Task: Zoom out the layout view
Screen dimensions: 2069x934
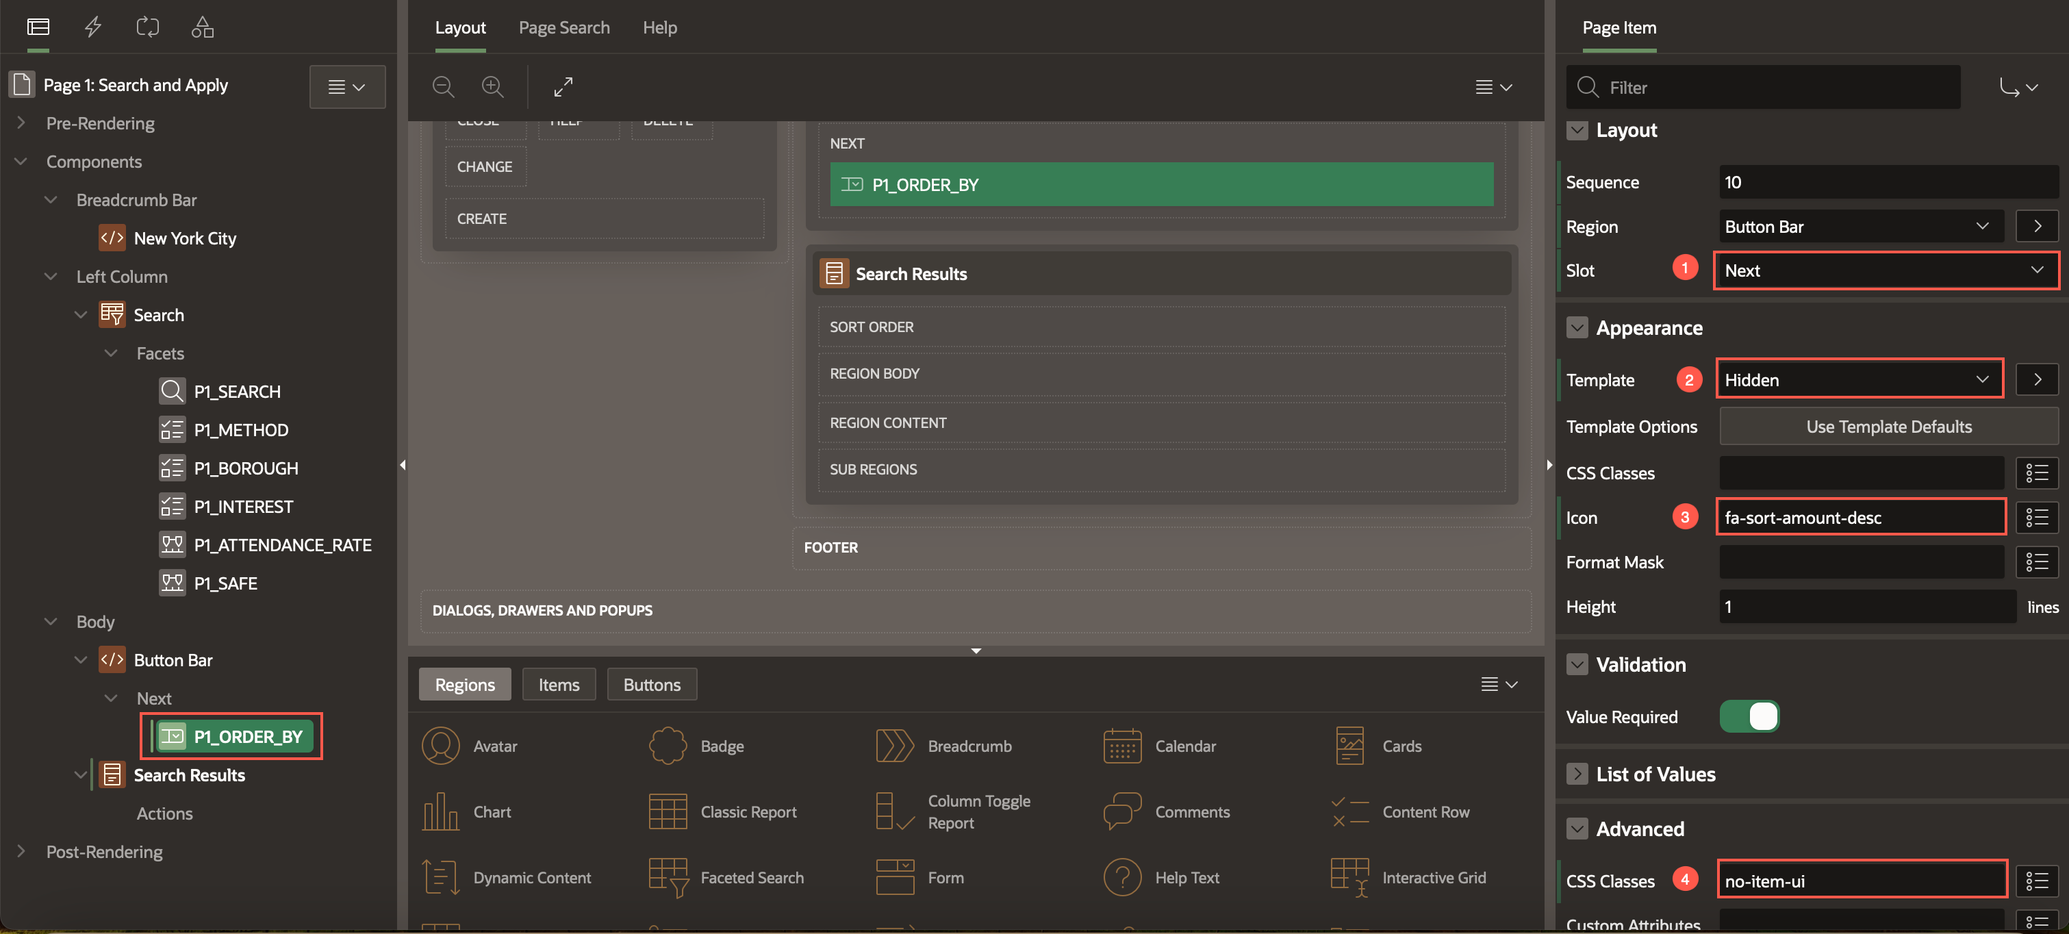Action: point(444,87)
